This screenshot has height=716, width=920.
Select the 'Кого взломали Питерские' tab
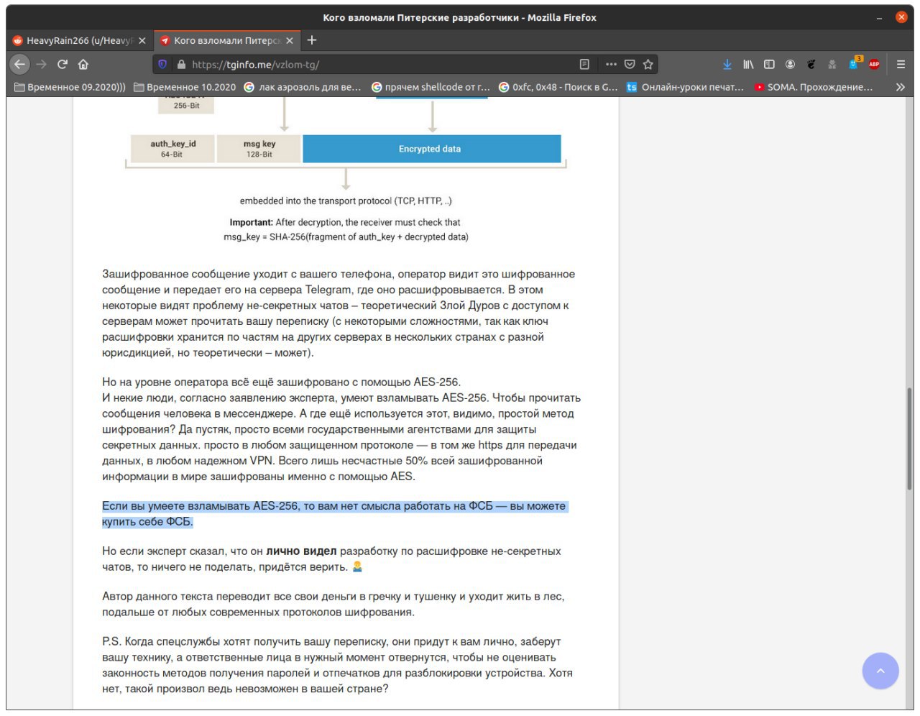click(226, 41)
